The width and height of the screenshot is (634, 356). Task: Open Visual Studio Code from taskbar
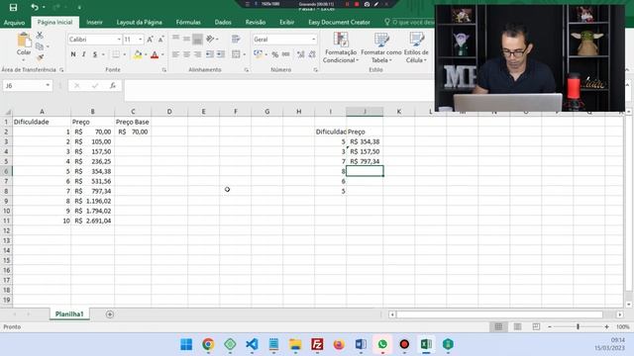[x=252, y=344]
